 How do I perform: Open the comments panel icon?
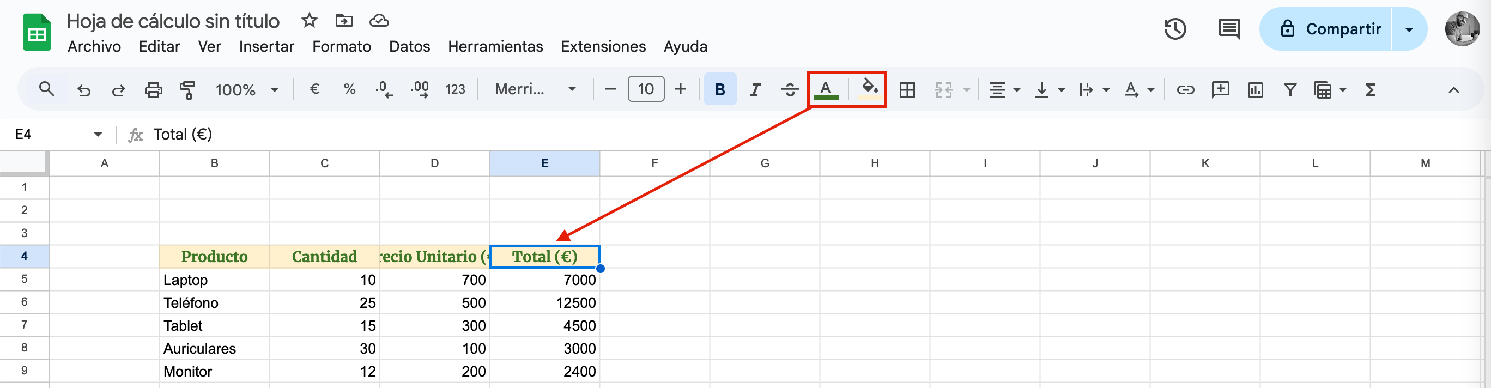(1228, 29)
